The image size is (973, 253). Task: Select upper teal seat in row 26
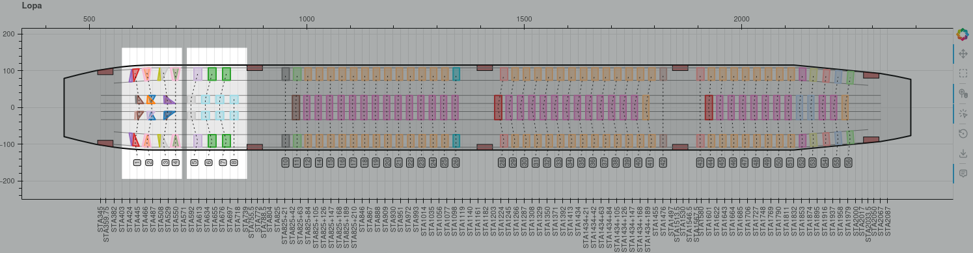click(x=456, y=73)
